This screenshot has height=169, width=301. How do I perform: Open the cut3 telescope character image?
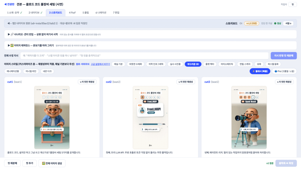coord(249,117)
